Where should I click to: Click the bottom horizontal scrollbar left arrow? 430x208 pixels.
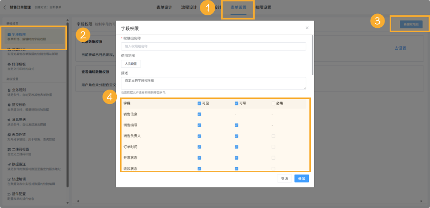[77, 201]
